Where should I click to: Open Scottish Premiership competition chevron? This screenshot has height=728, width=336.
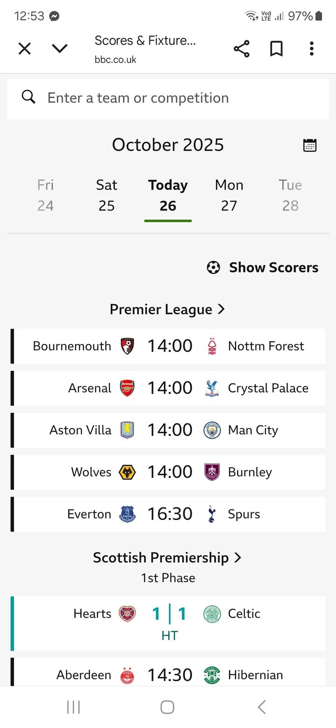(238, 557)
